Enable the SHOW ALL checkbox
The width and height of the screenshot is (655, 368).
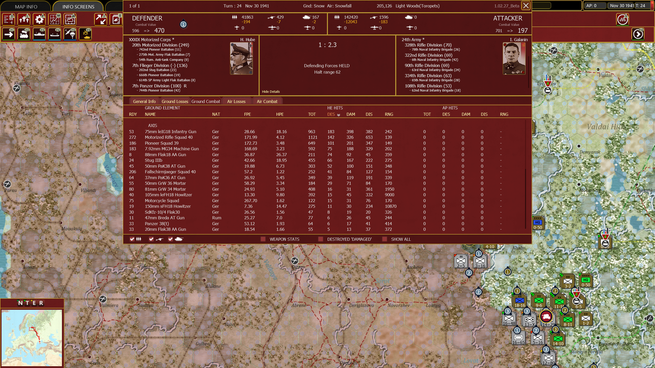(384, 239)
